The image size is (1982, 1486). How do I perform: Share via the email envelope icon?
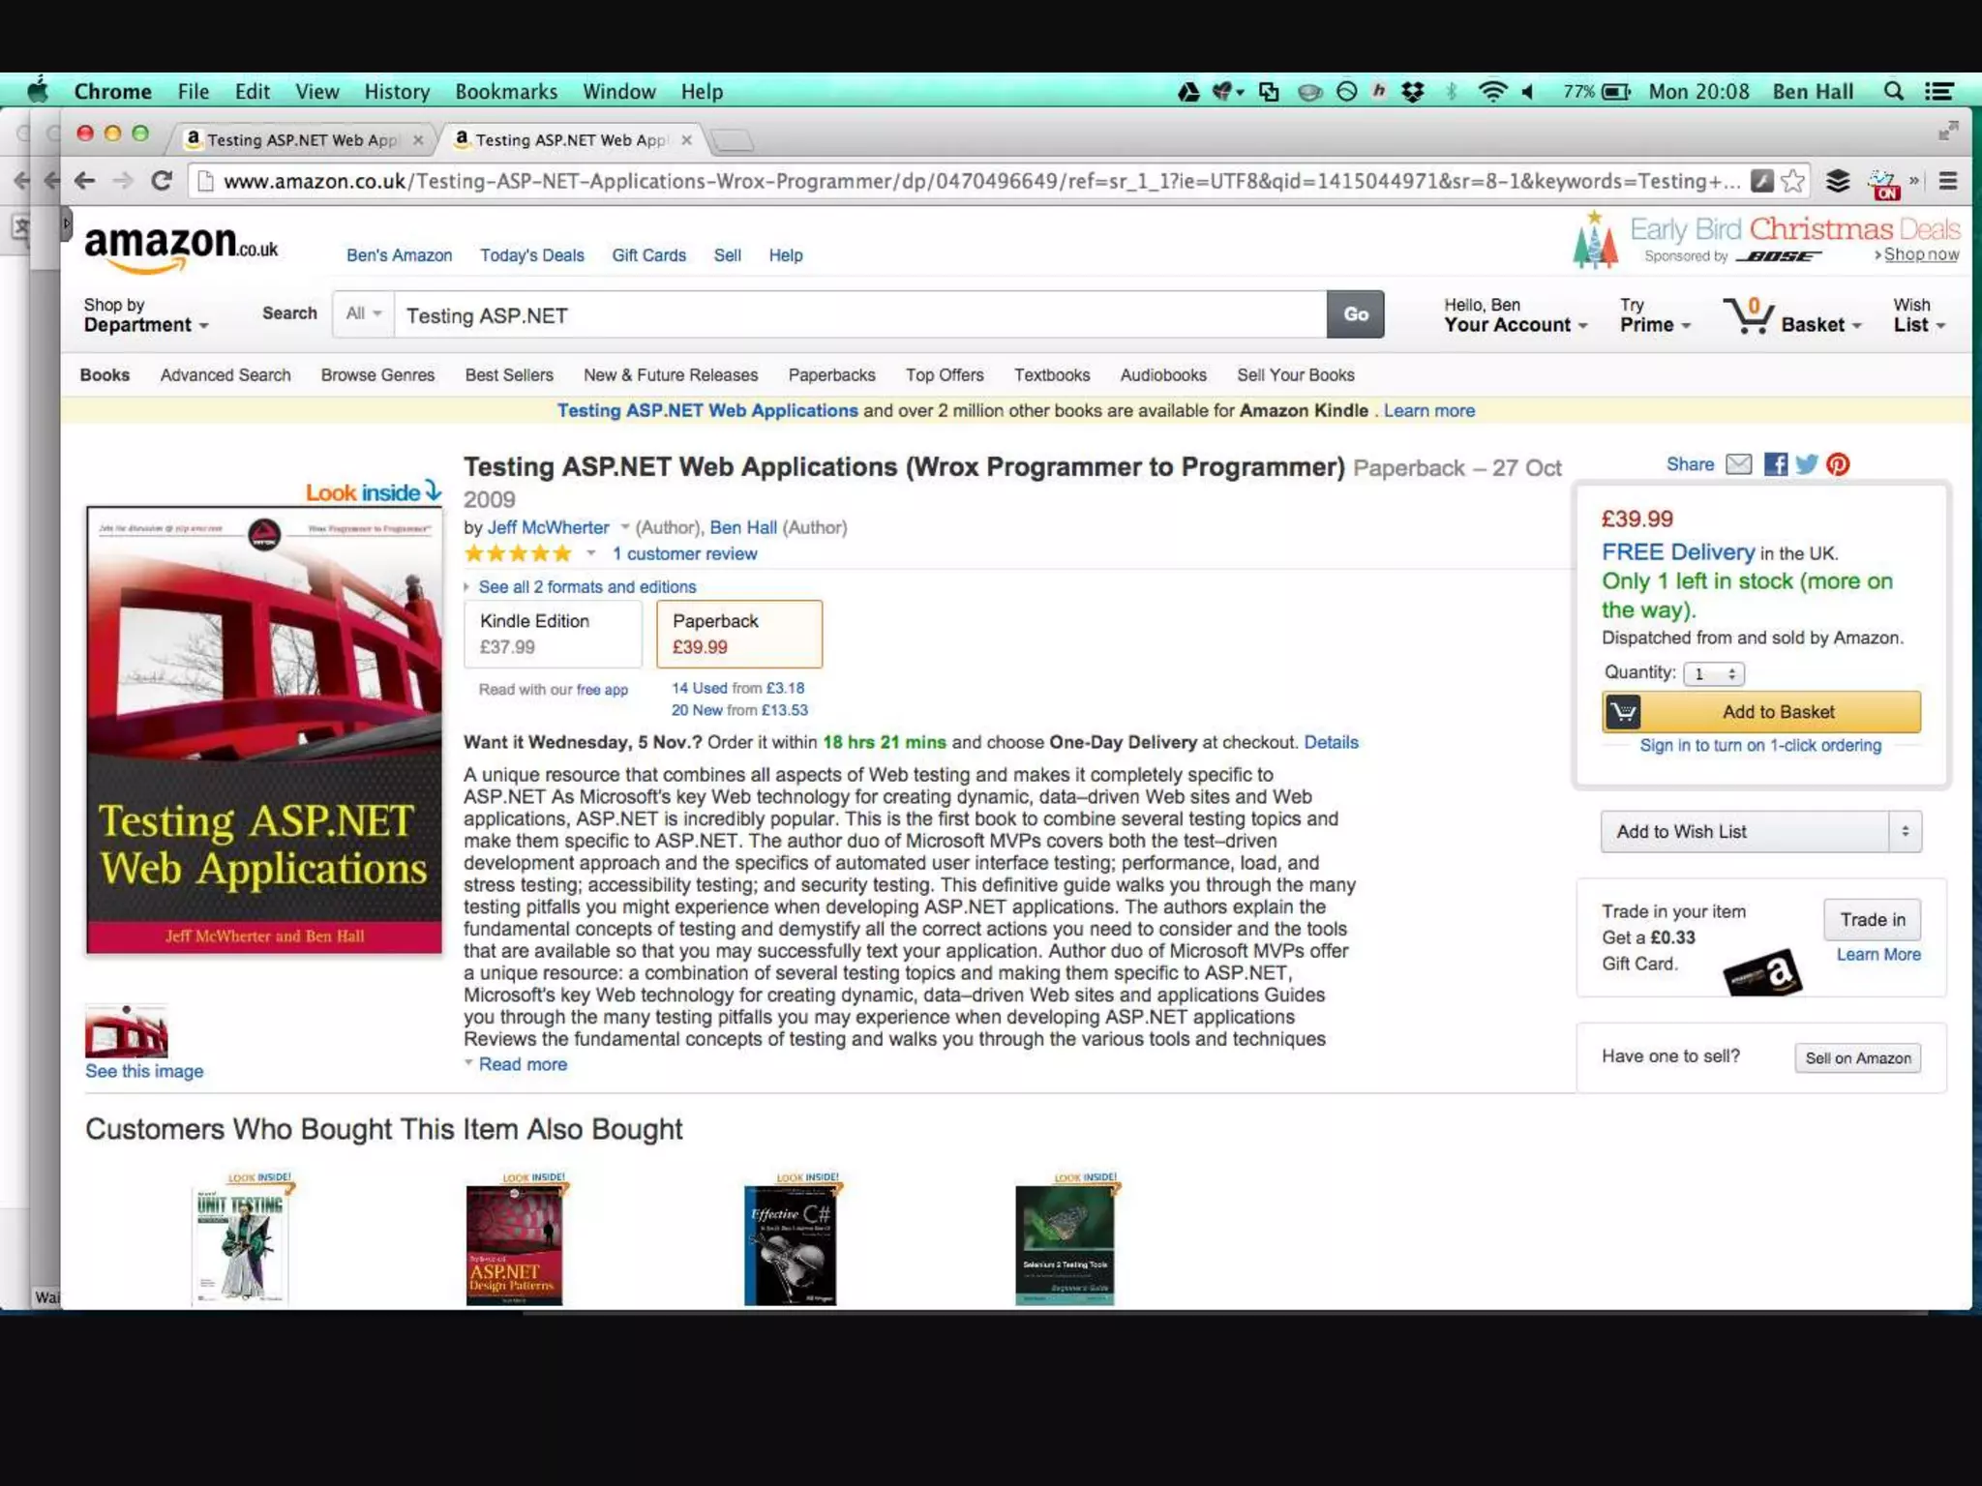pyautogui.click(x=1738, y=464)
